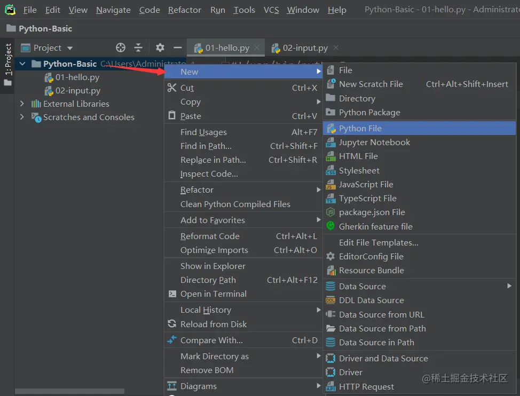Choose Directory in New submenu
The width and height of the screenshot is (520, 396).
click(x=419, y=98)
